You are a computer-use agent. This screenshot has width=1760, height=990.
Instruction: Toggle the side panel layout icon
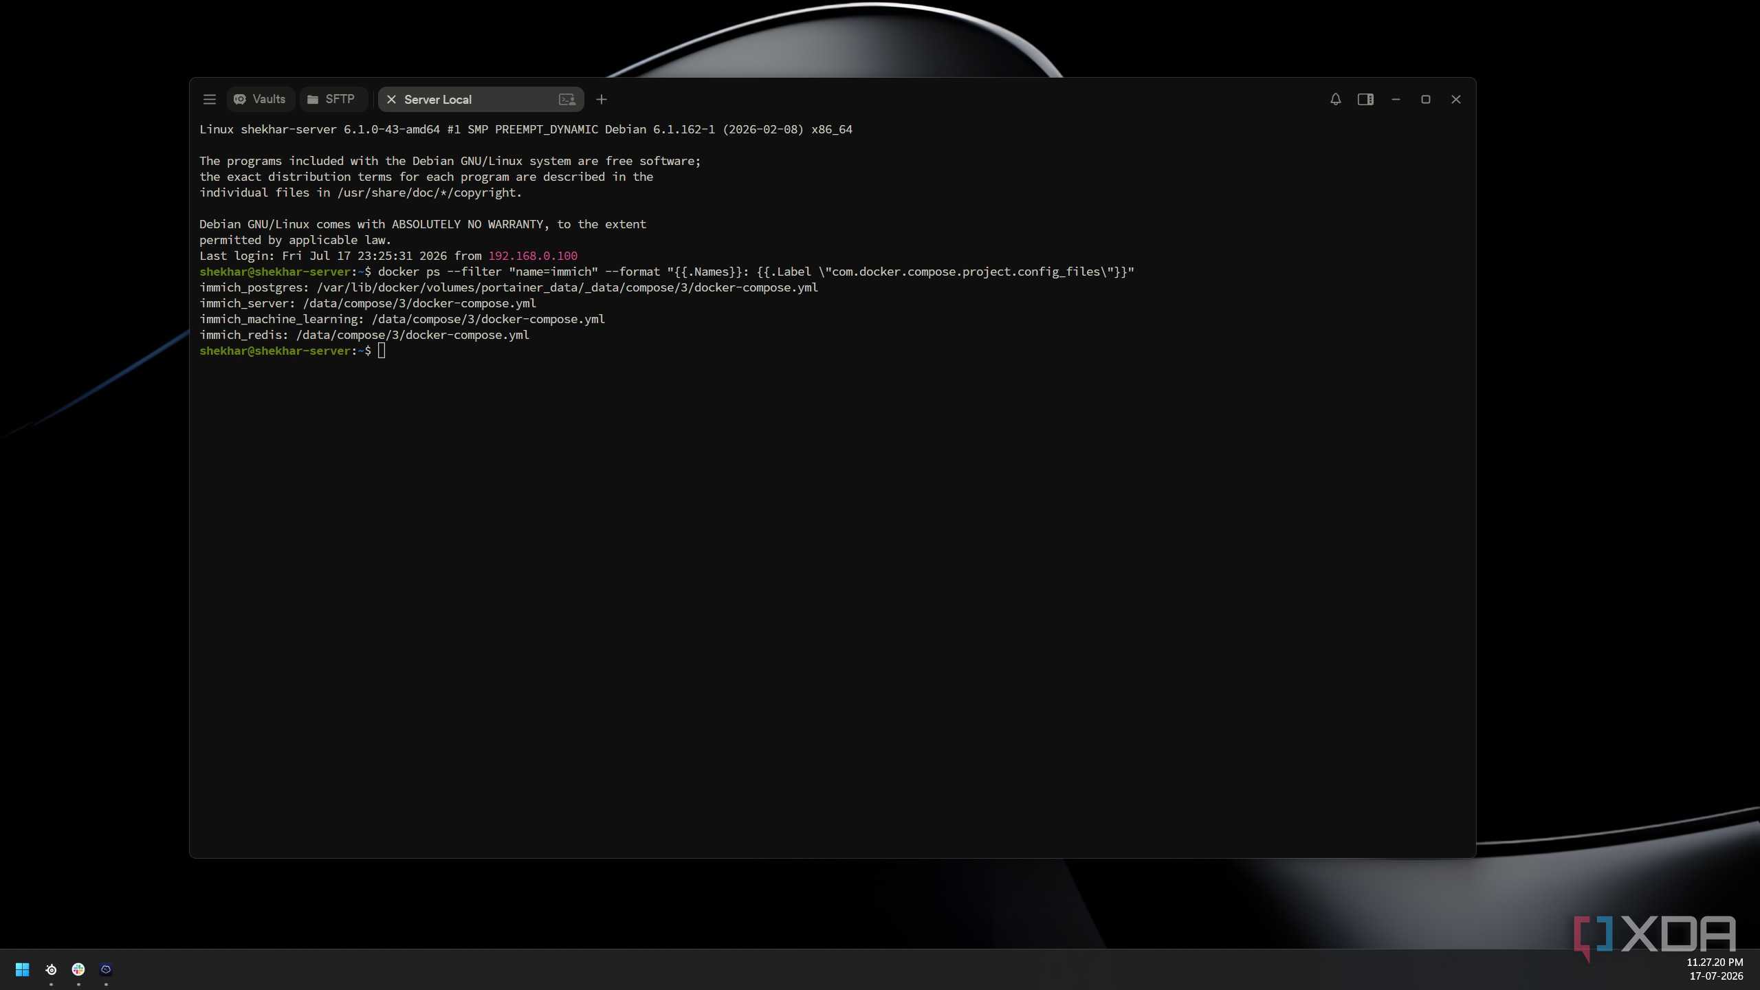1365,100
